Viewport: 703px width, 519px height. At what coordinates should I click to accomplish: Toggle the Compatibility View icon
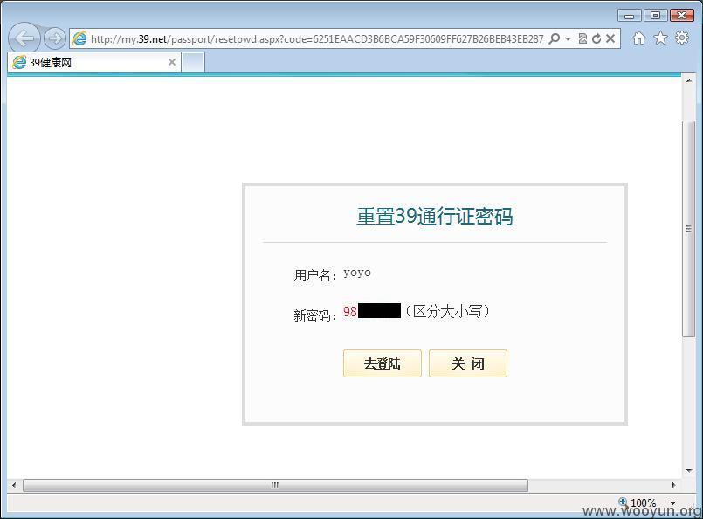[582, 38]
